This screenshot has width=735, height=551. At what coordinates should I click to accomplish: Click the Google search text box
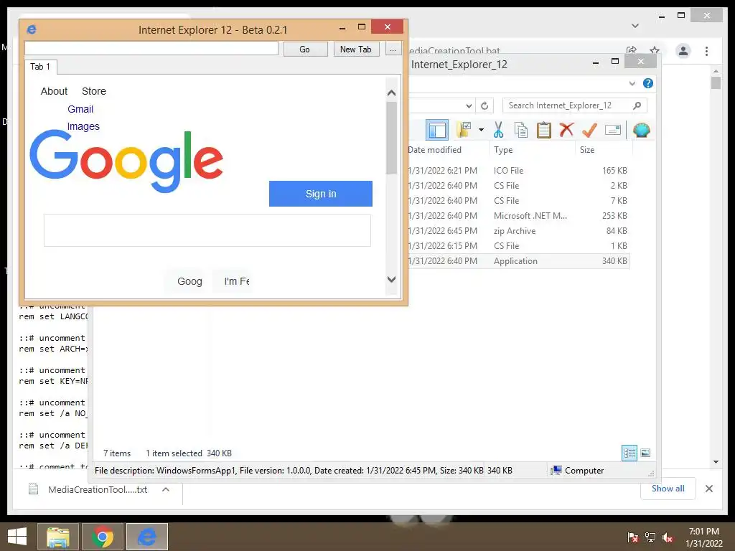[207, 230]
